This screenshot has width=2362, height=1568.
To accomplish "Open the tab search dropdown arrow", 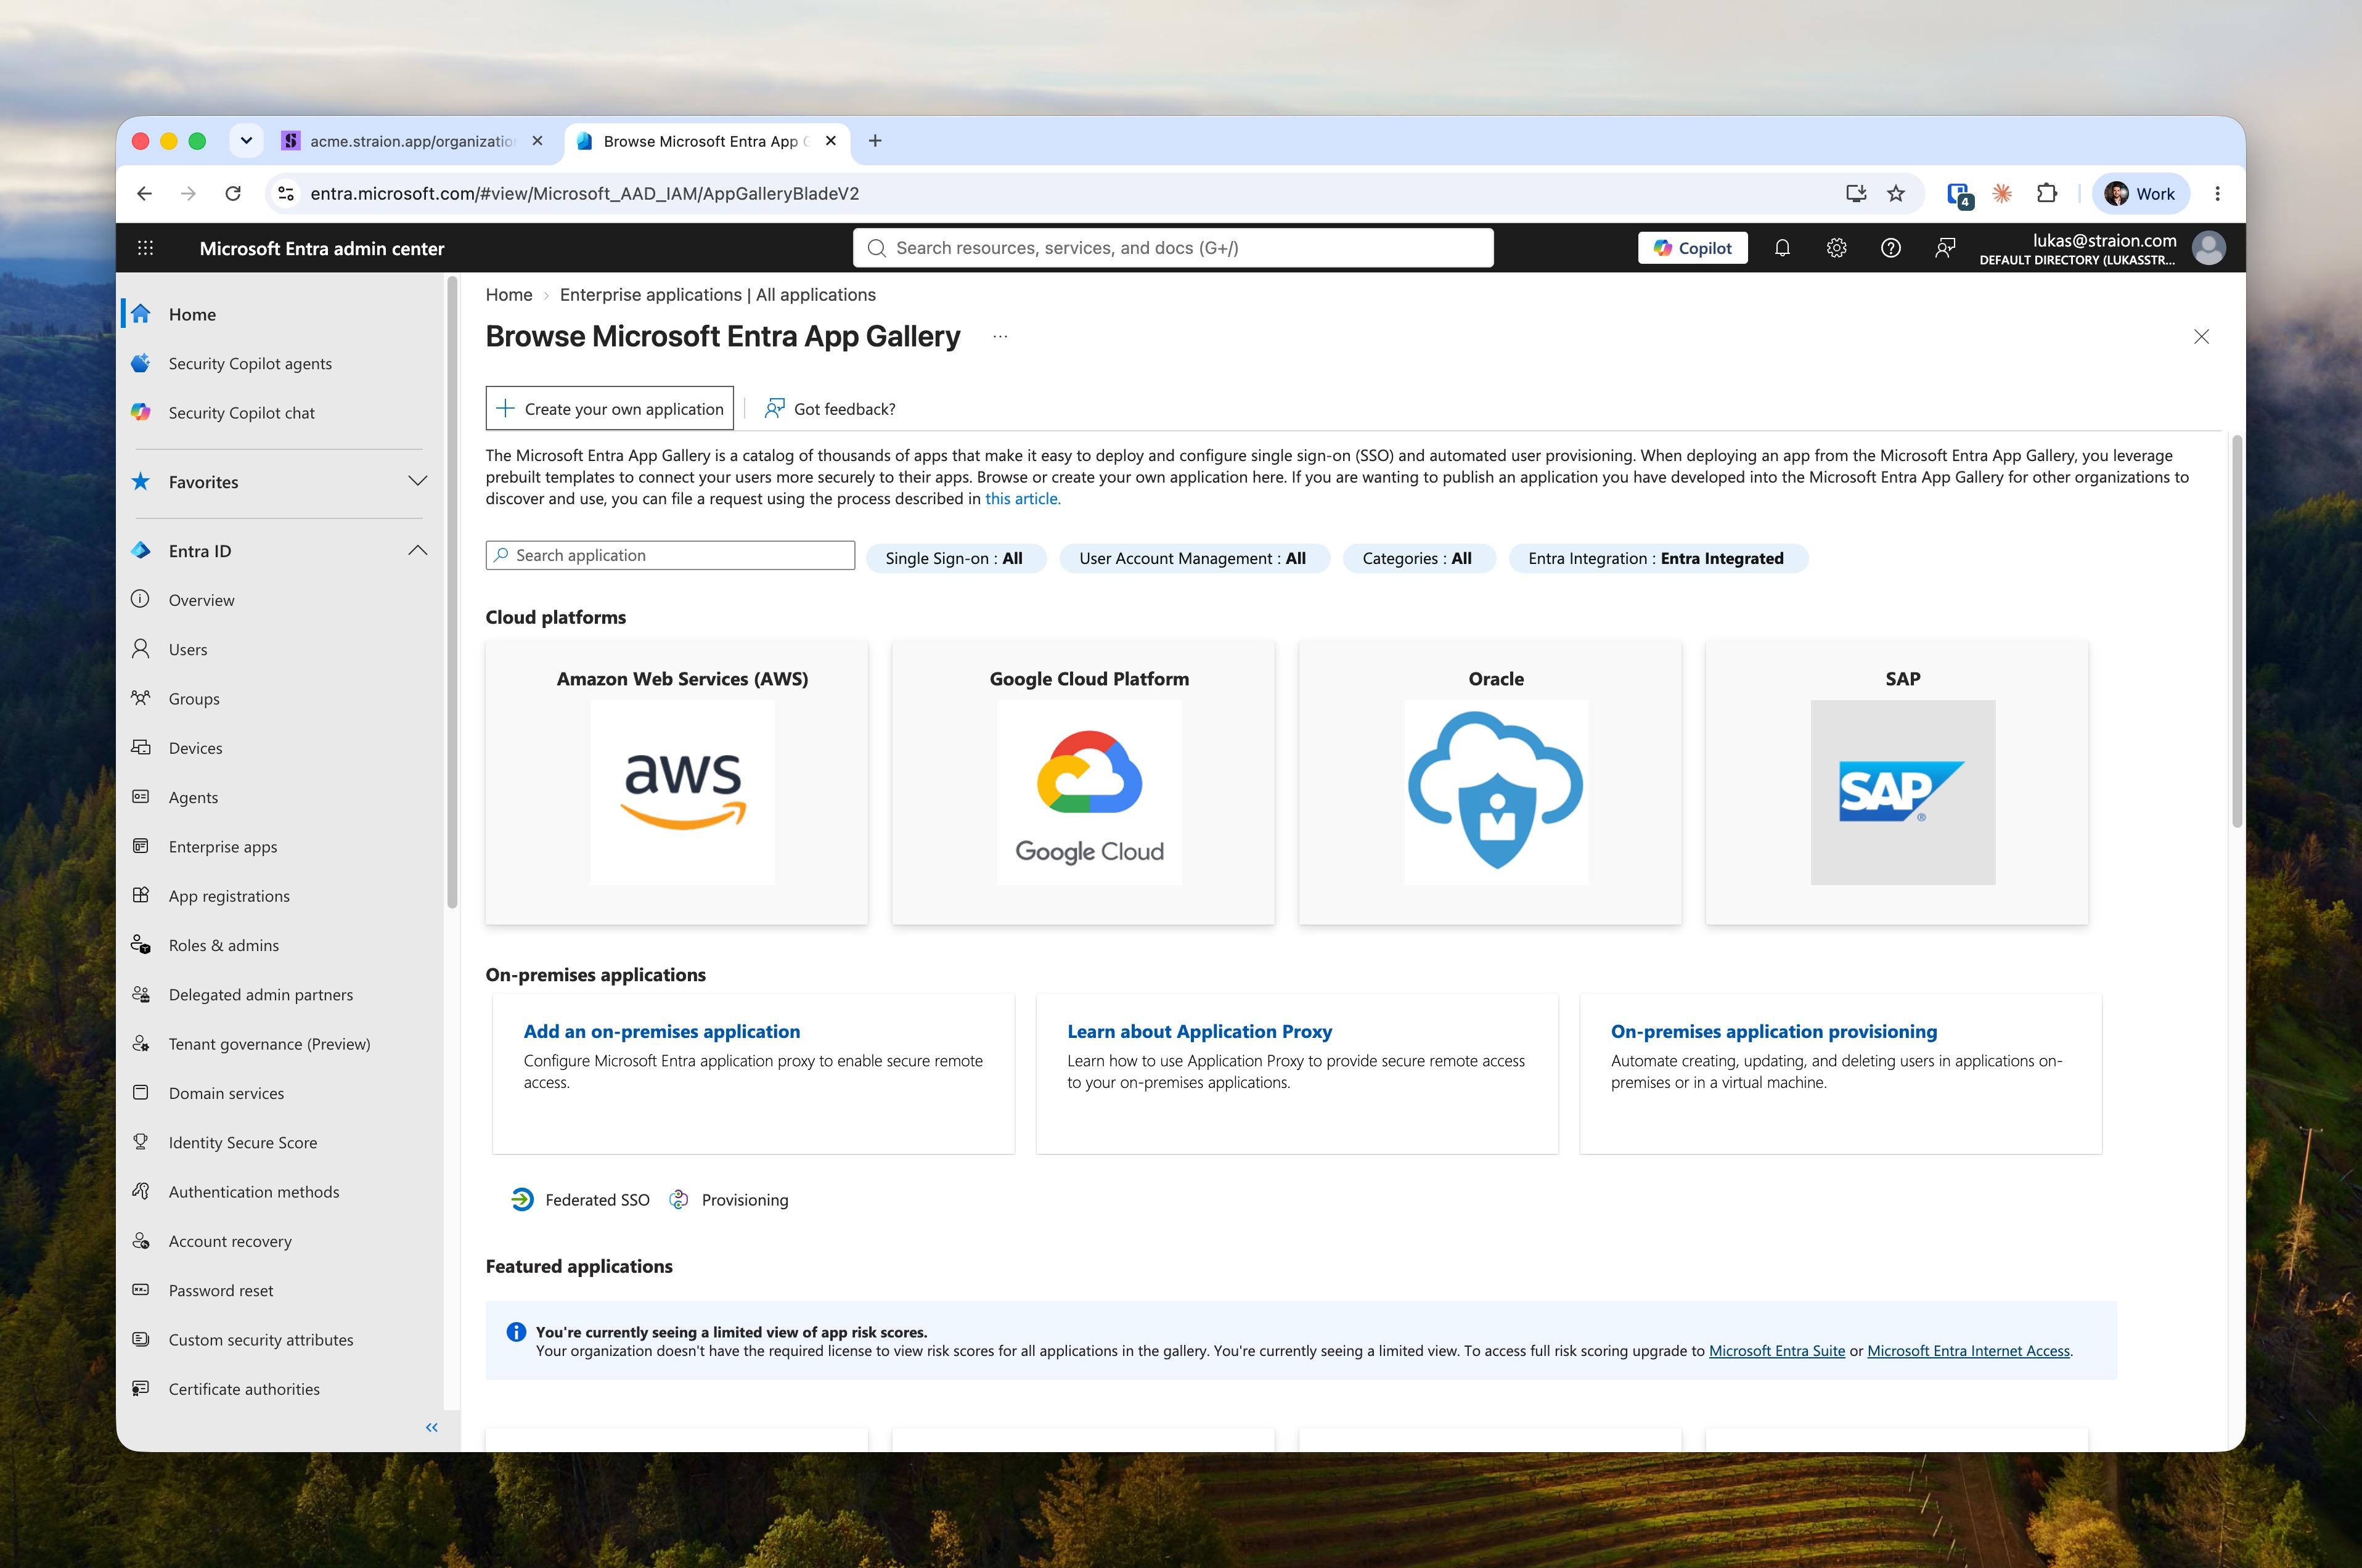I will (246, 141).
